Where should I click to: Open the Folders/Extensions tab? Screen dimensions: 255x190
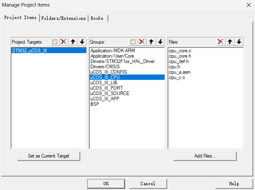point(64,18)
